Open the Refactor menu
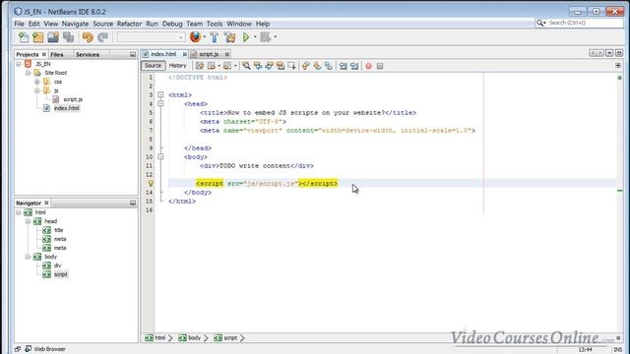The height and width of the screenshot is (354, 630). pos(129,24)
